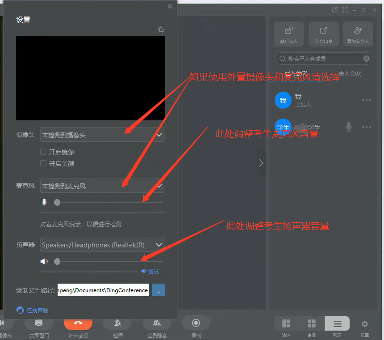The image size is (384, 340).
Task: Enable the mirror (开启镜像) checkbox
Action: point(43,152)
